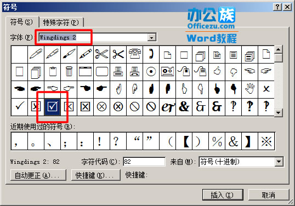Select the small x mark symbol
This screenshot has width=295, height=206.
coord(266,89)
